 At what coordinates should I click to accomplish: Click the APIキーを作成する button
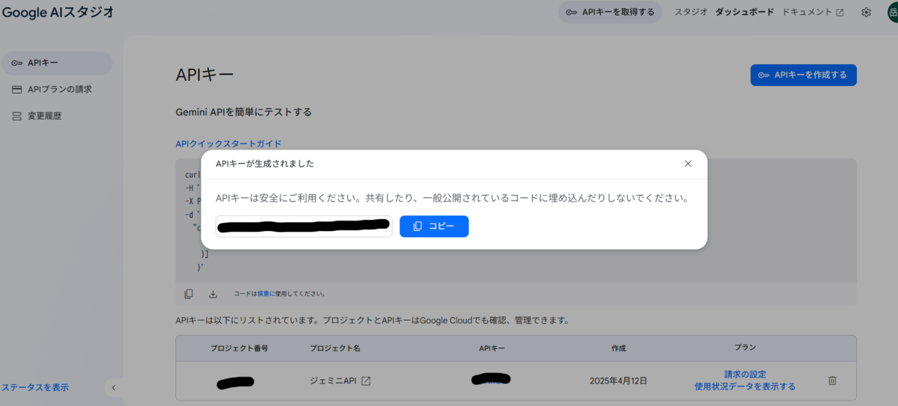pos(803,75)
